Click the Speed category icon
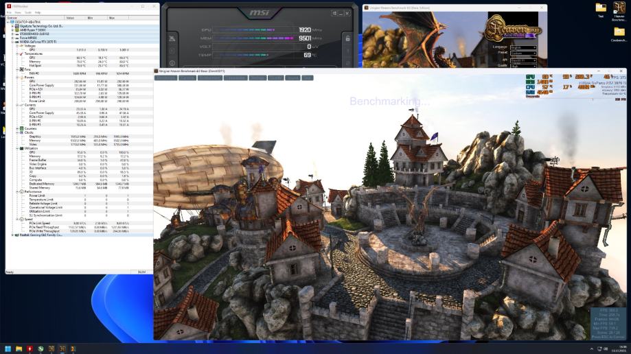Screen dimensions: 631x354 22,220
